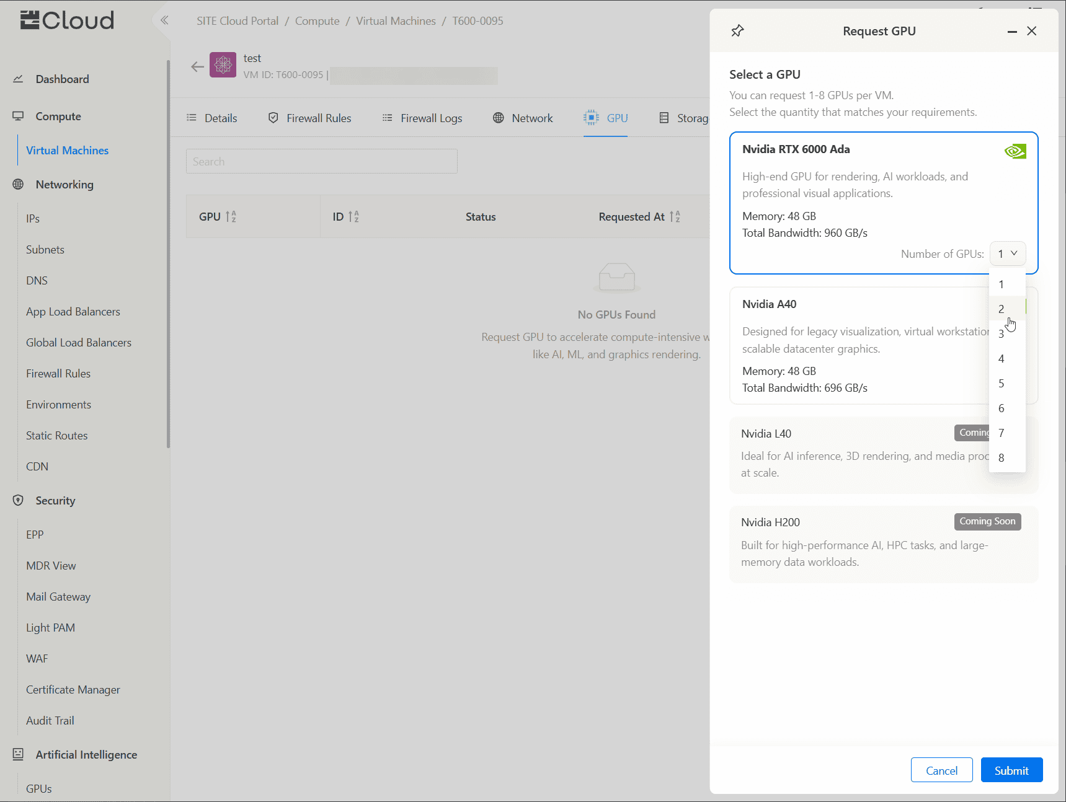Sort by GPU column sort icon
This screenshot has width=1066, height=802.
coord(231,217)
